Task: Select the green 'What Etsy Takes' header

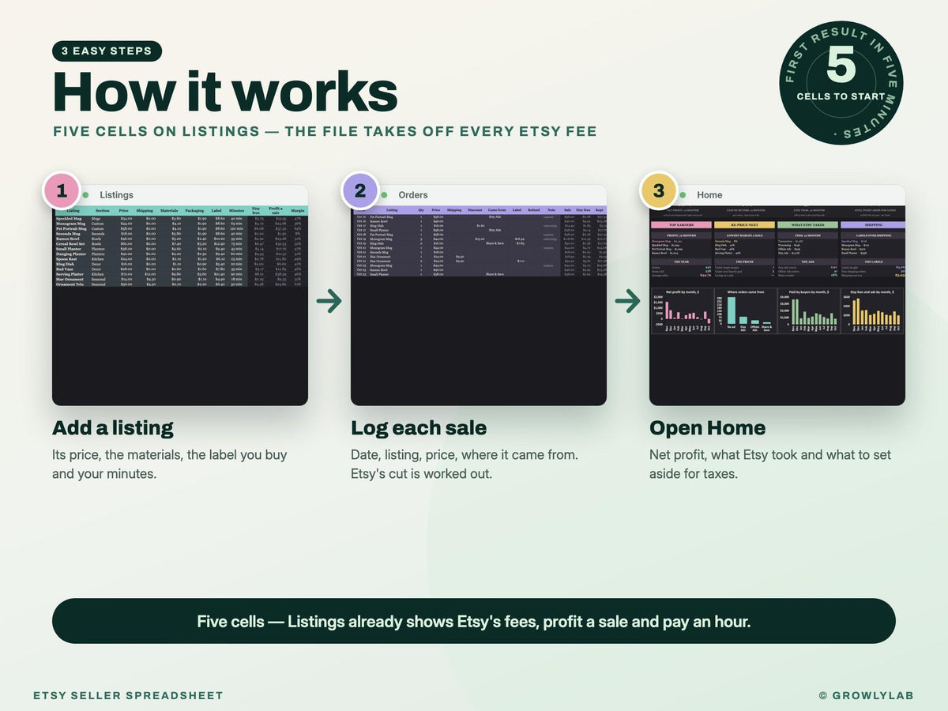Action: 808,224
